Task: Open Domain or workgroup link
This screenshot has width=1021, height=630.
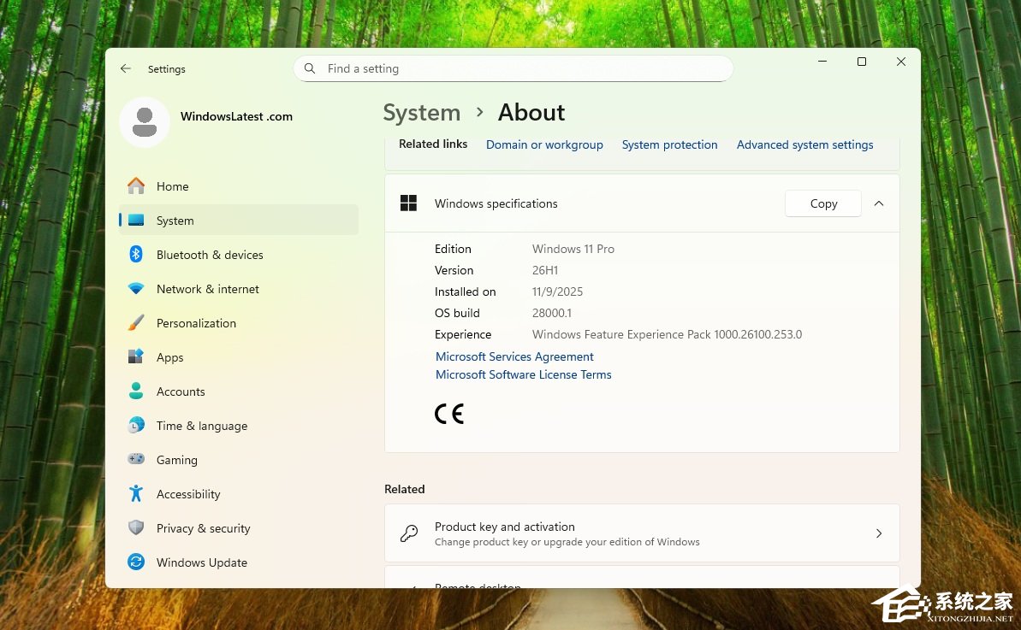Action: [x=544, y=144]
